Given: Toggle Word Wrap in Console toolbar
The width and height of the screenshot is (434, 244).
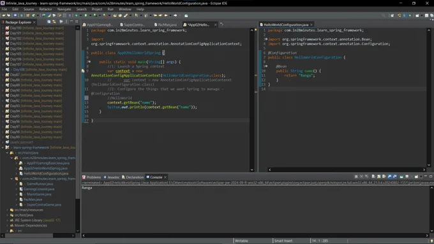Looking at the screenshot, I should tap(384, 176).
